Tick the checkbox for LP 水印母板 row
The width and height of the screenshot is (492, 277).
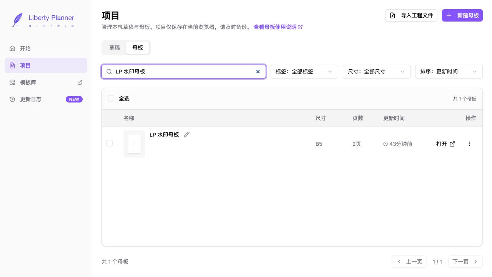click(x=110, y=143)
